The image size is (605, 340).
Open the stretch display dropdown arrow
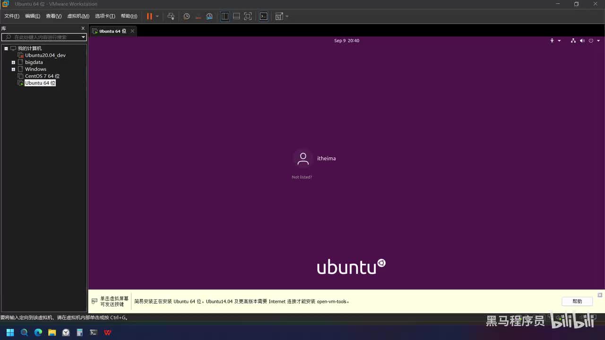[x=287, y=16]
